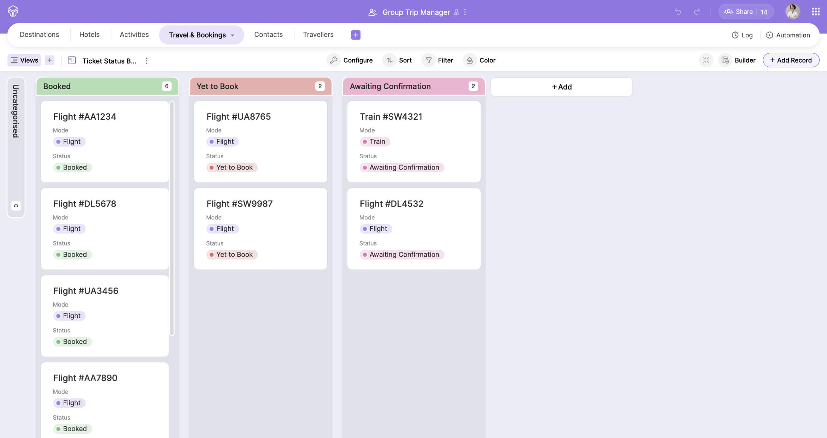Switch to the Travellers tab
The height and width of the screenshot is (438, 827).
click(x=318, y=34)
